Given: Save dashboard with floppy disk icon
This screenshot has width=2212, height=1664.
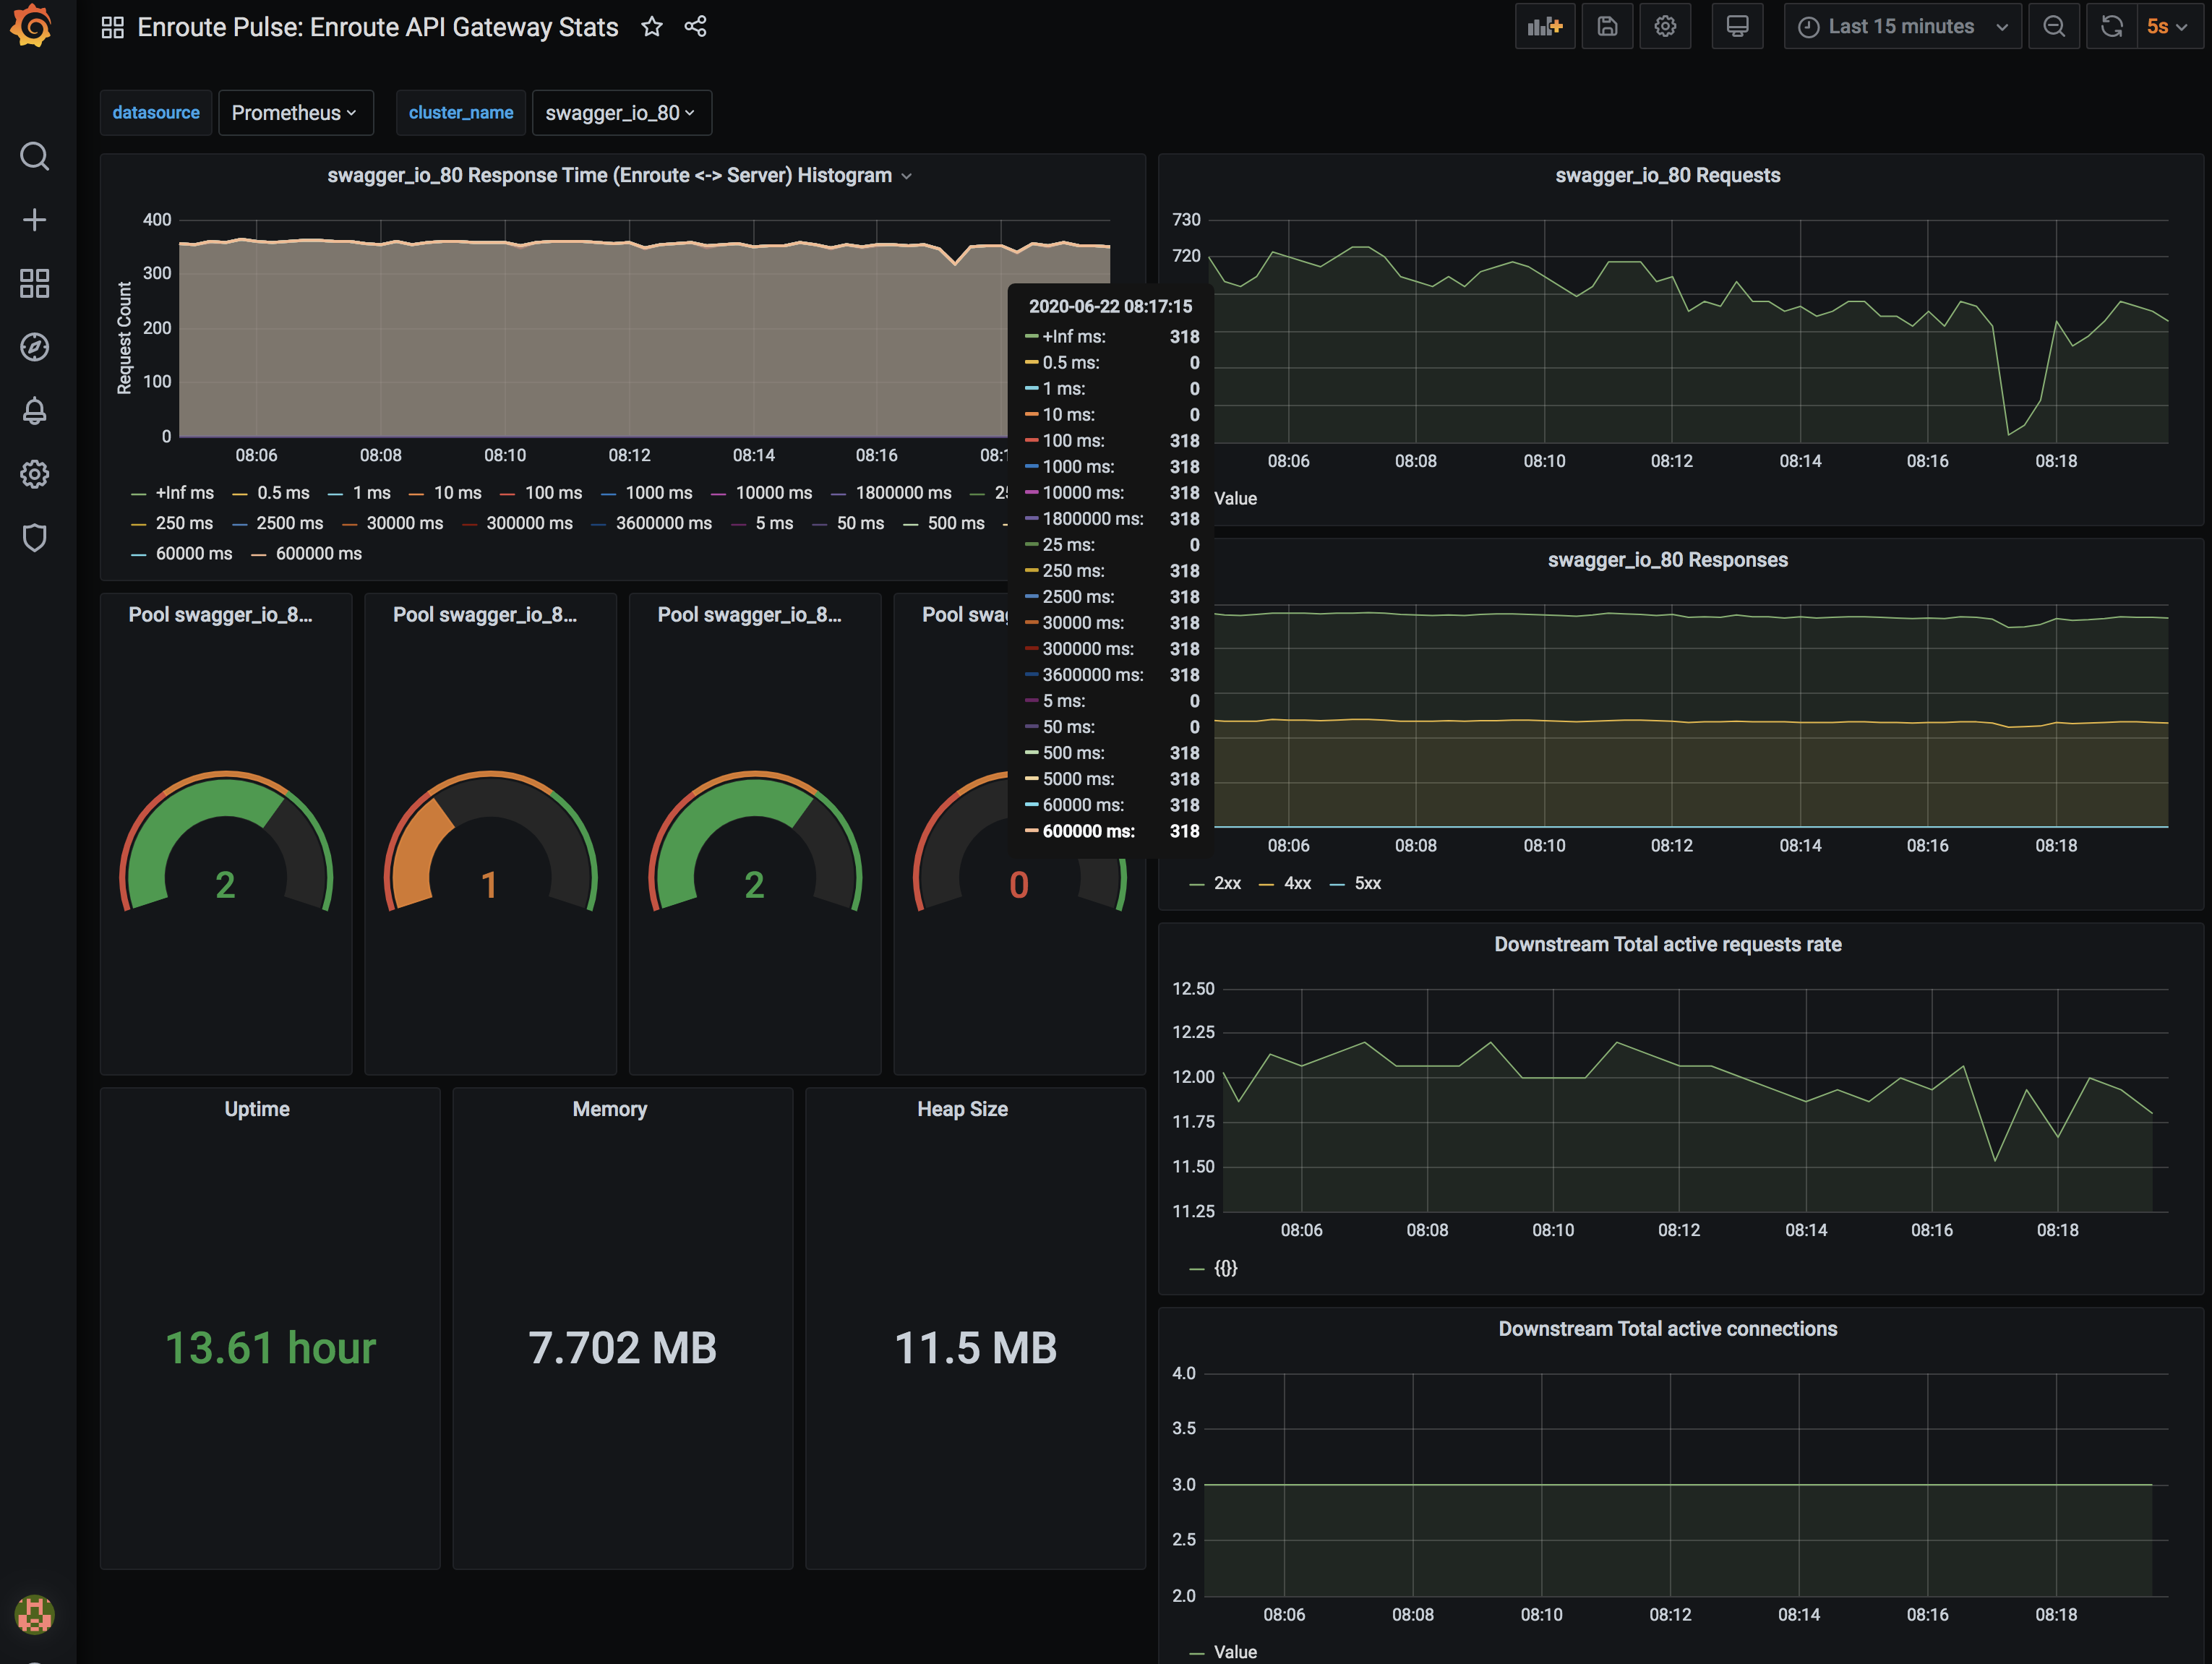Looking at the screenshot, I should point(1607,27).
